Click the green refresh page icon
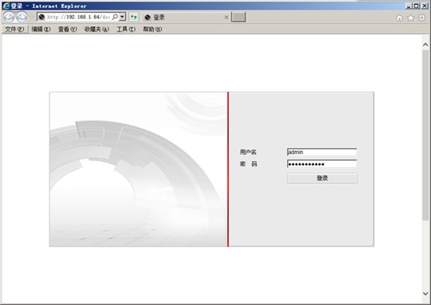Screen dimensions: 431x305 coord(134,17)
